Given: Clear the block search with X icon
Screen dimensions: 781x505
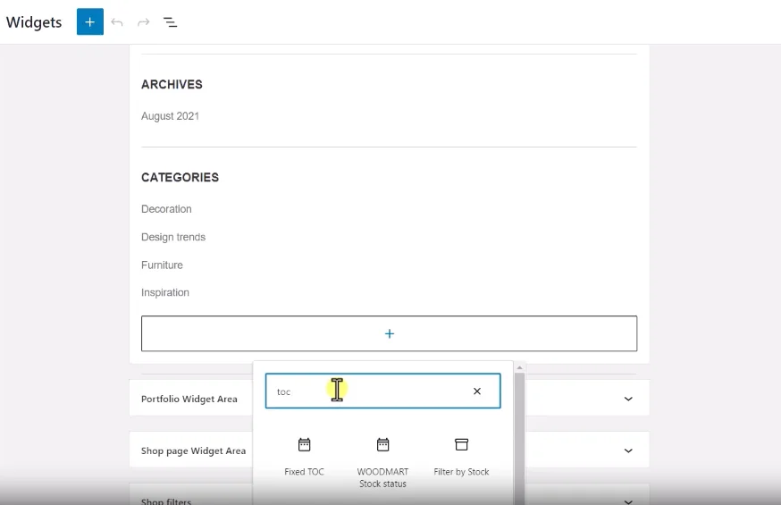Looking at the screenshot, I should tap(477, 391).
